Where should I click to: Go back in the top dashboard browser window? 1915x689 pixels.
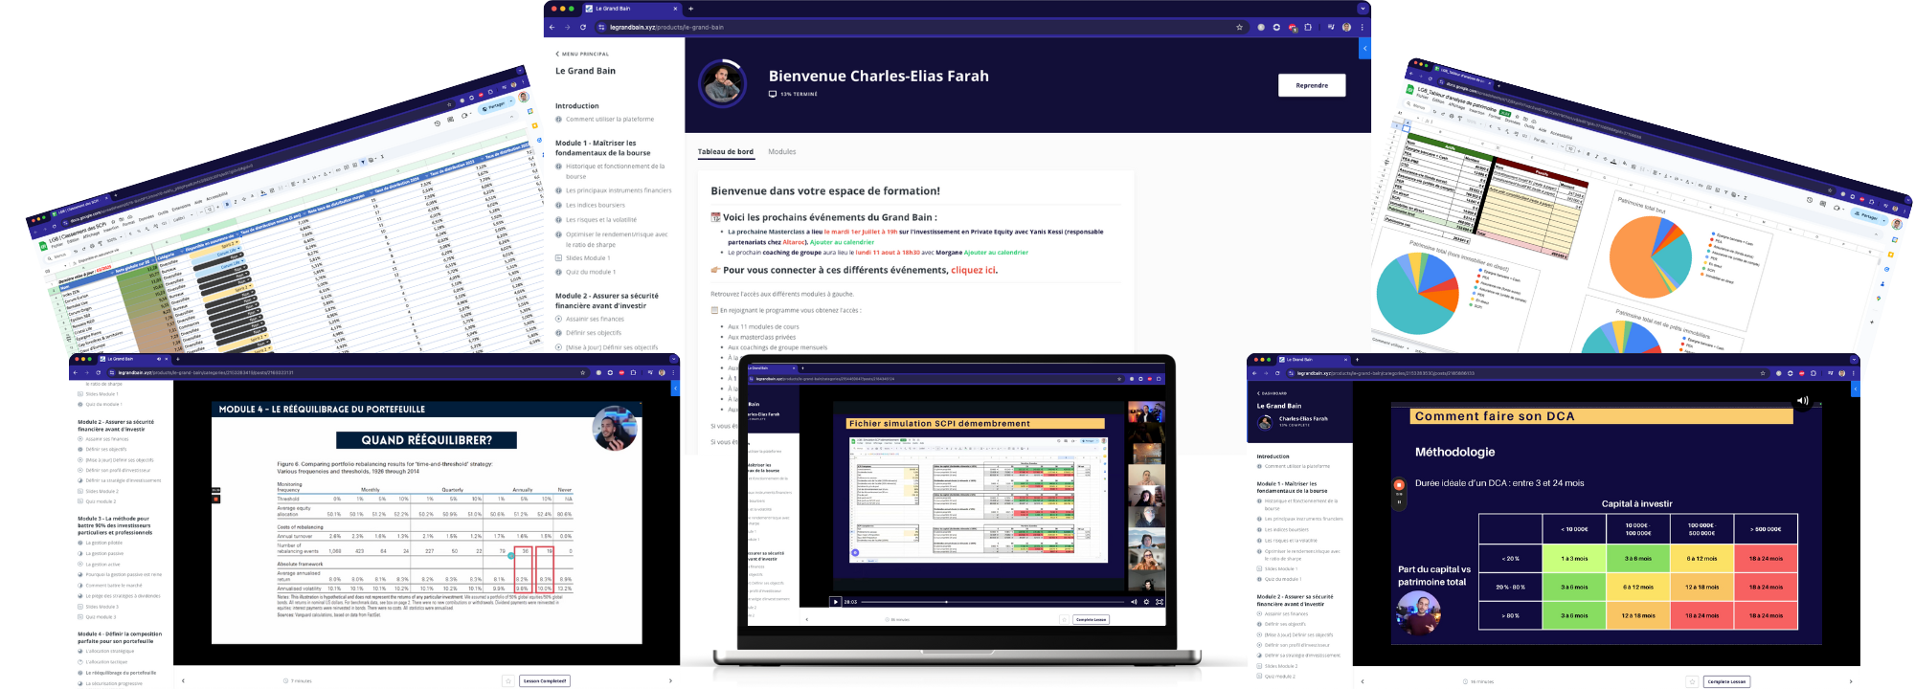pyautogui.click(x=552, y=27)
